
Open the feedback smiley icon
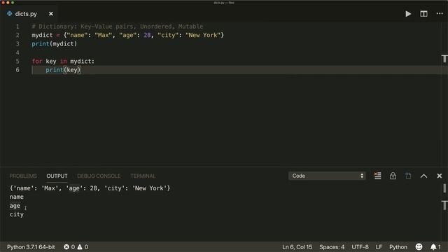pos(419,247)
